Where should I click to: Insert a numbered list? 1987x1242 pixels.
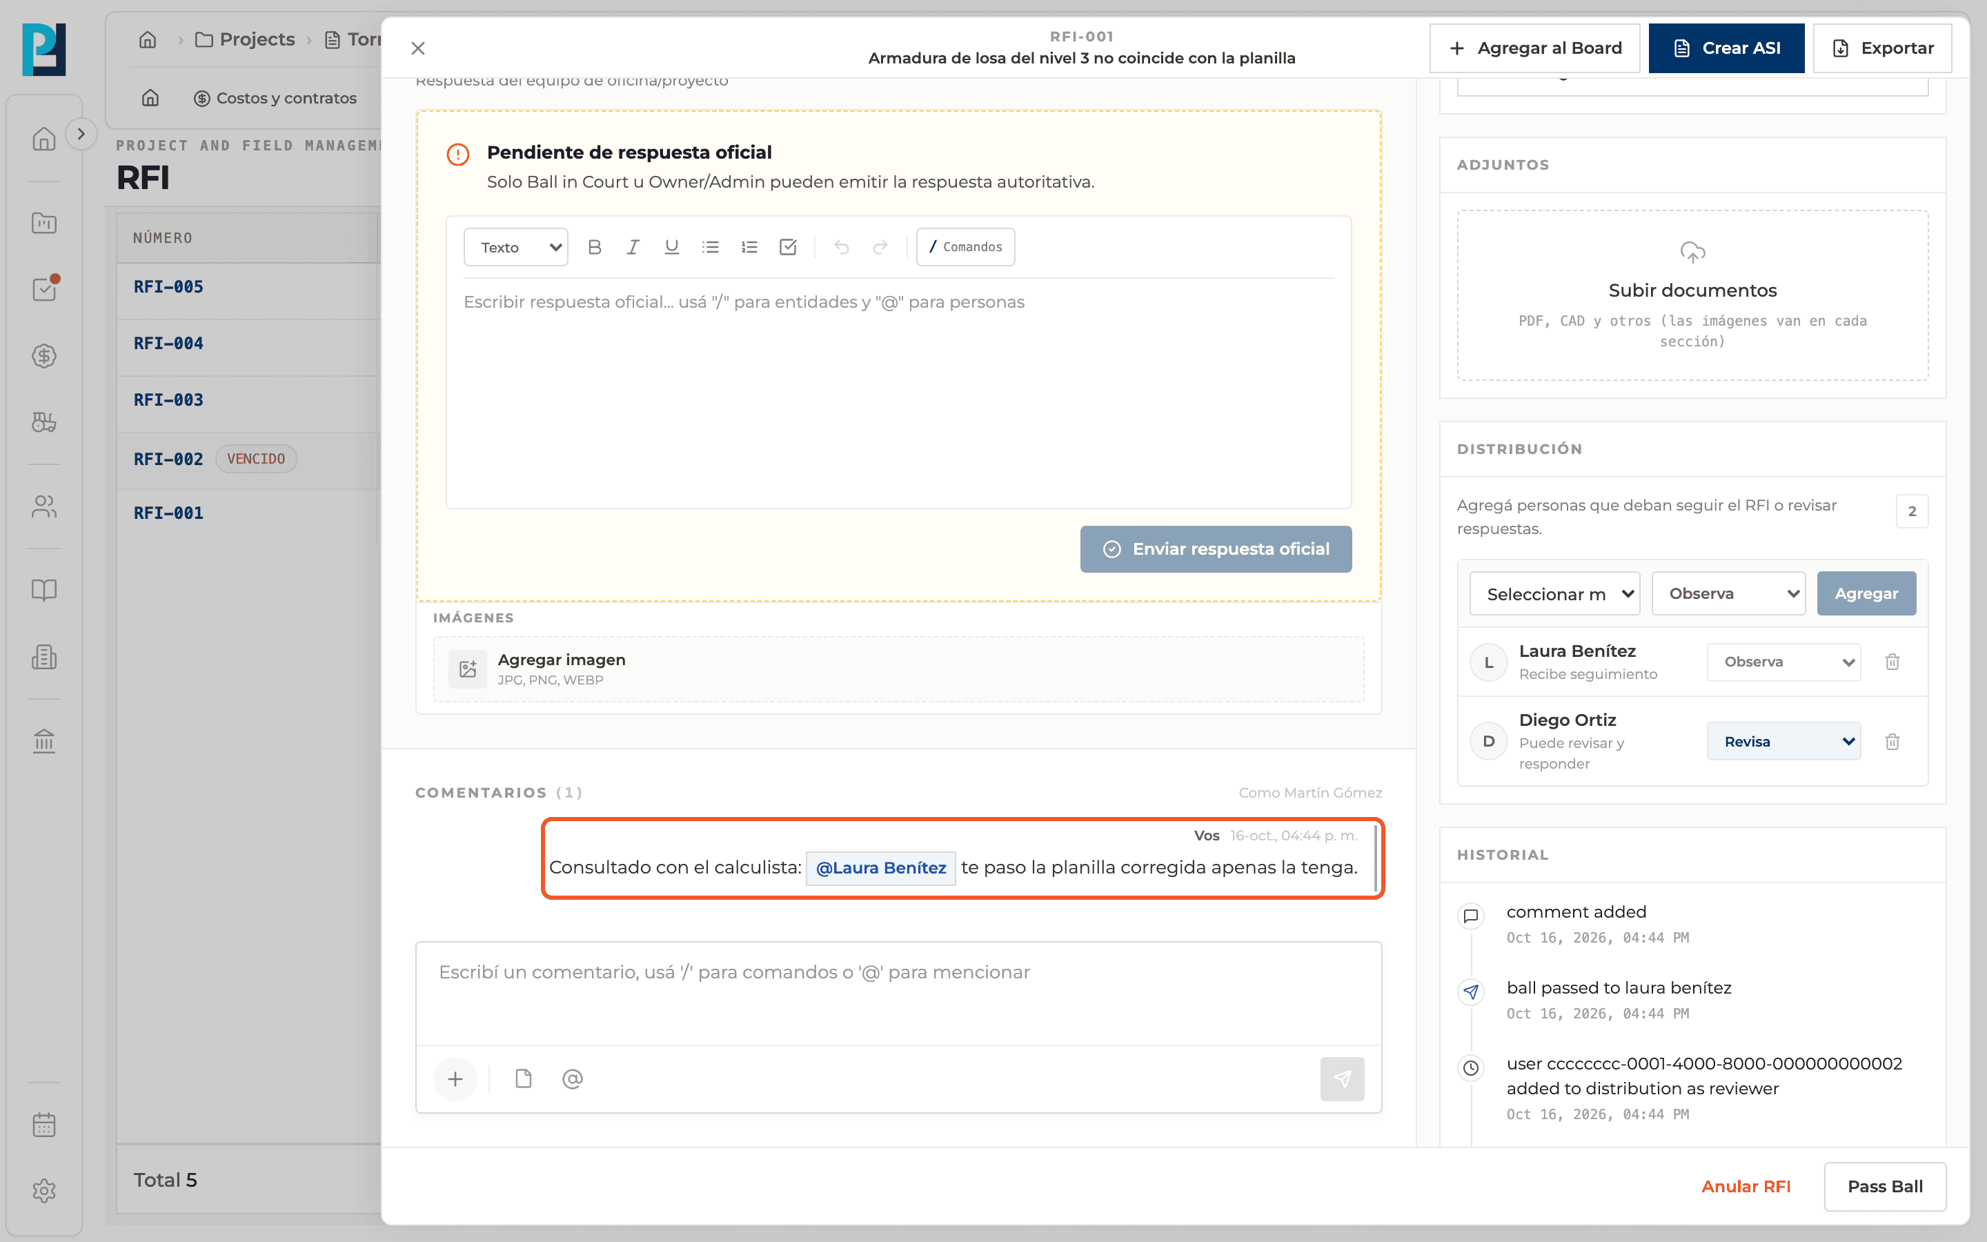(x=749, y=247)
